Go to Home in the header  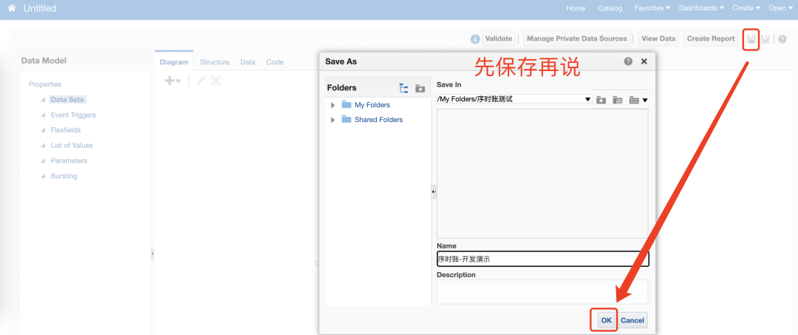pos(576,8)
